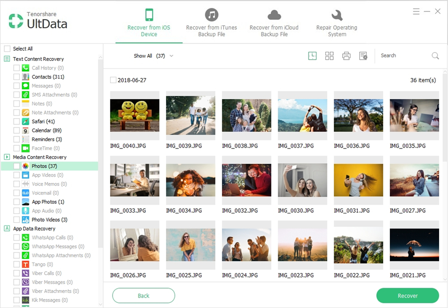
Task: Click the App Audio microphone icon
Action: pyautogui.click(x=26, y=211)
